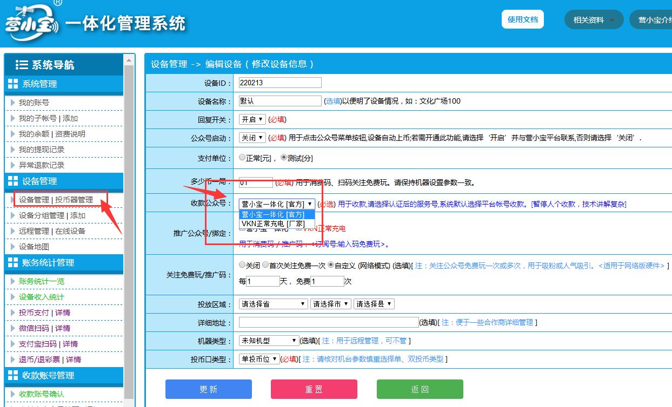Click the grid icon beside 系统管理

click(12, 84)
